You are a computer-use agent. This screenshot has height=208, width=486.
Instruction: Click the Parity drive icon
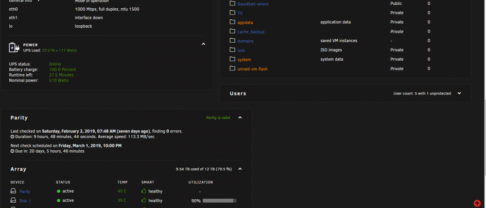pos(13,192)
